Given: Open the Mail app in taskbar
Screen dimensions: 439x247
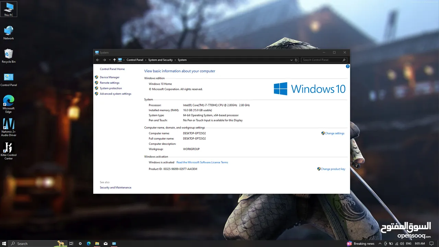Looking at the screenshot, I should coord(106,244).
